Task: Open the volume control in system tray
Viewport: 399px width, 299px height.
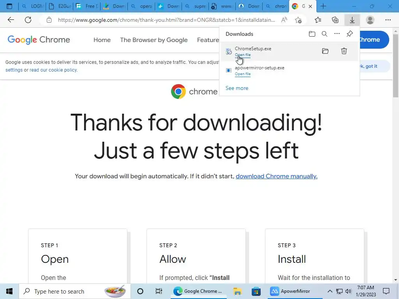Action: (348, 291)
